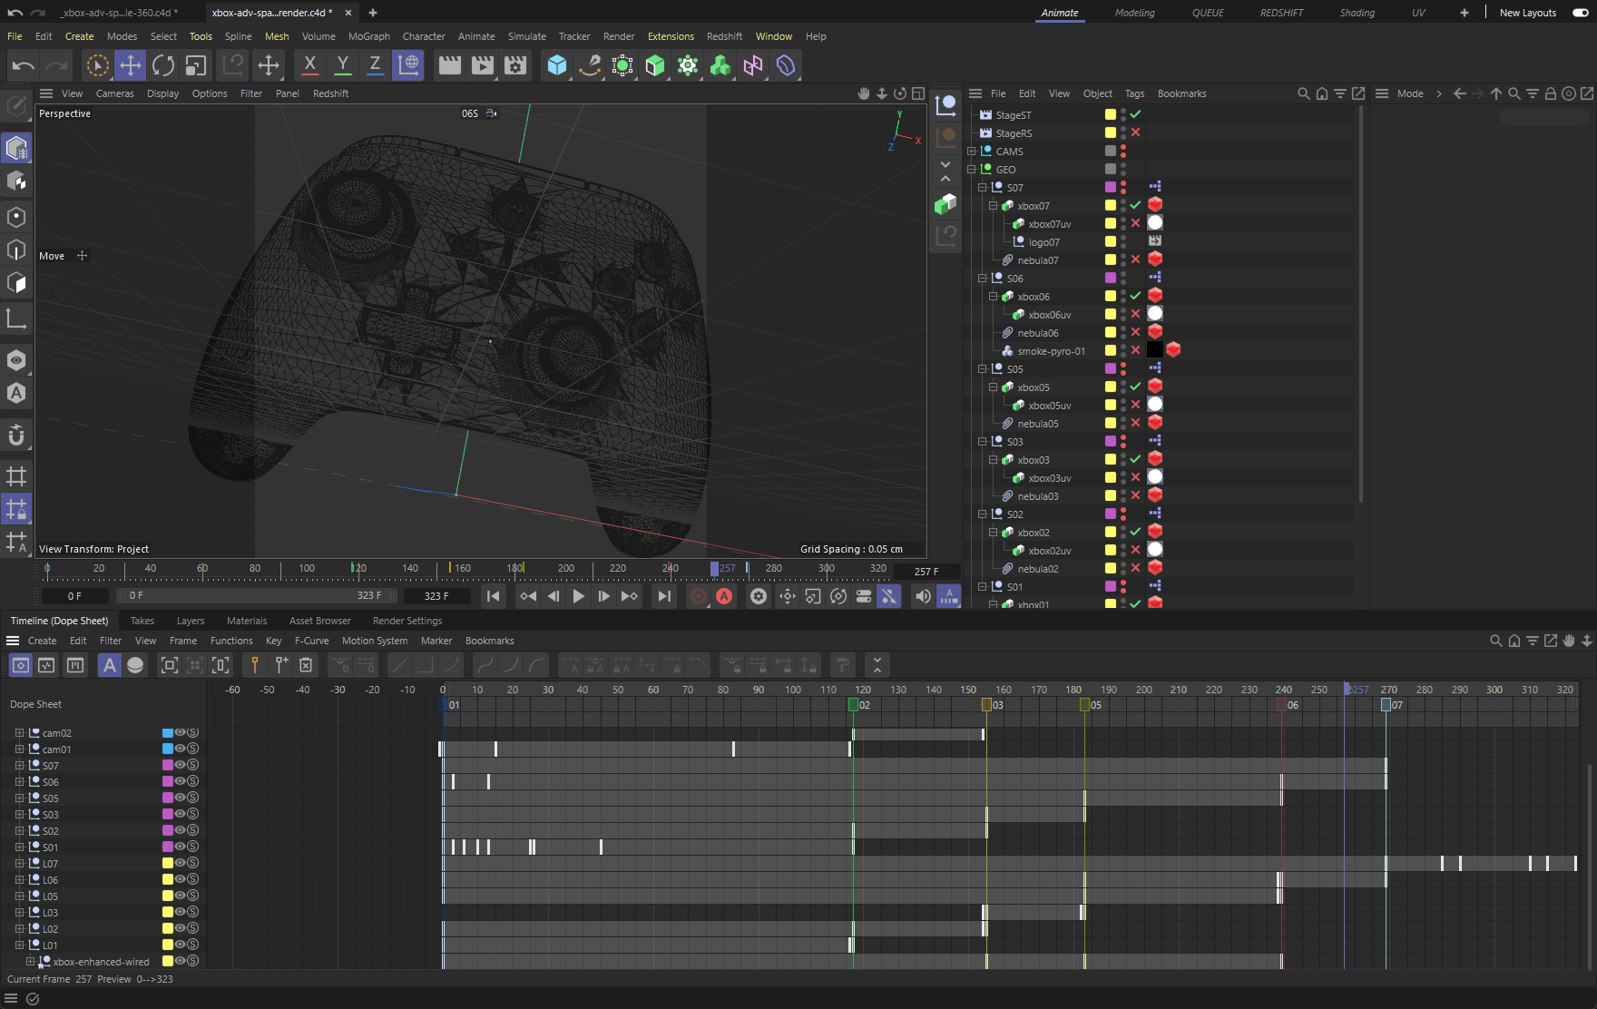Toggle sound playback speaker icon
The image size is (1597, 1009).
(x=922, y=596)
